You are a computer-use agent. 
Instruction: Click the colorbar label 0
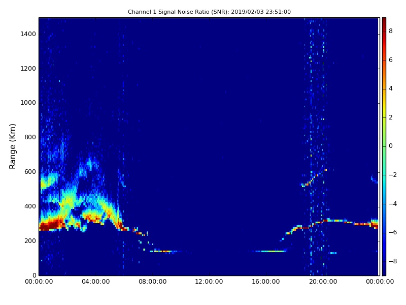tap(391, 146)
